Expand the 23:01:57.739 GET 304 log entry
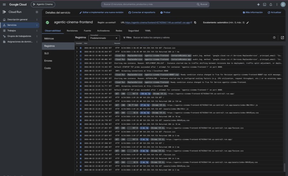The width and height of the screenshot is (288, 176). [77, 151]
